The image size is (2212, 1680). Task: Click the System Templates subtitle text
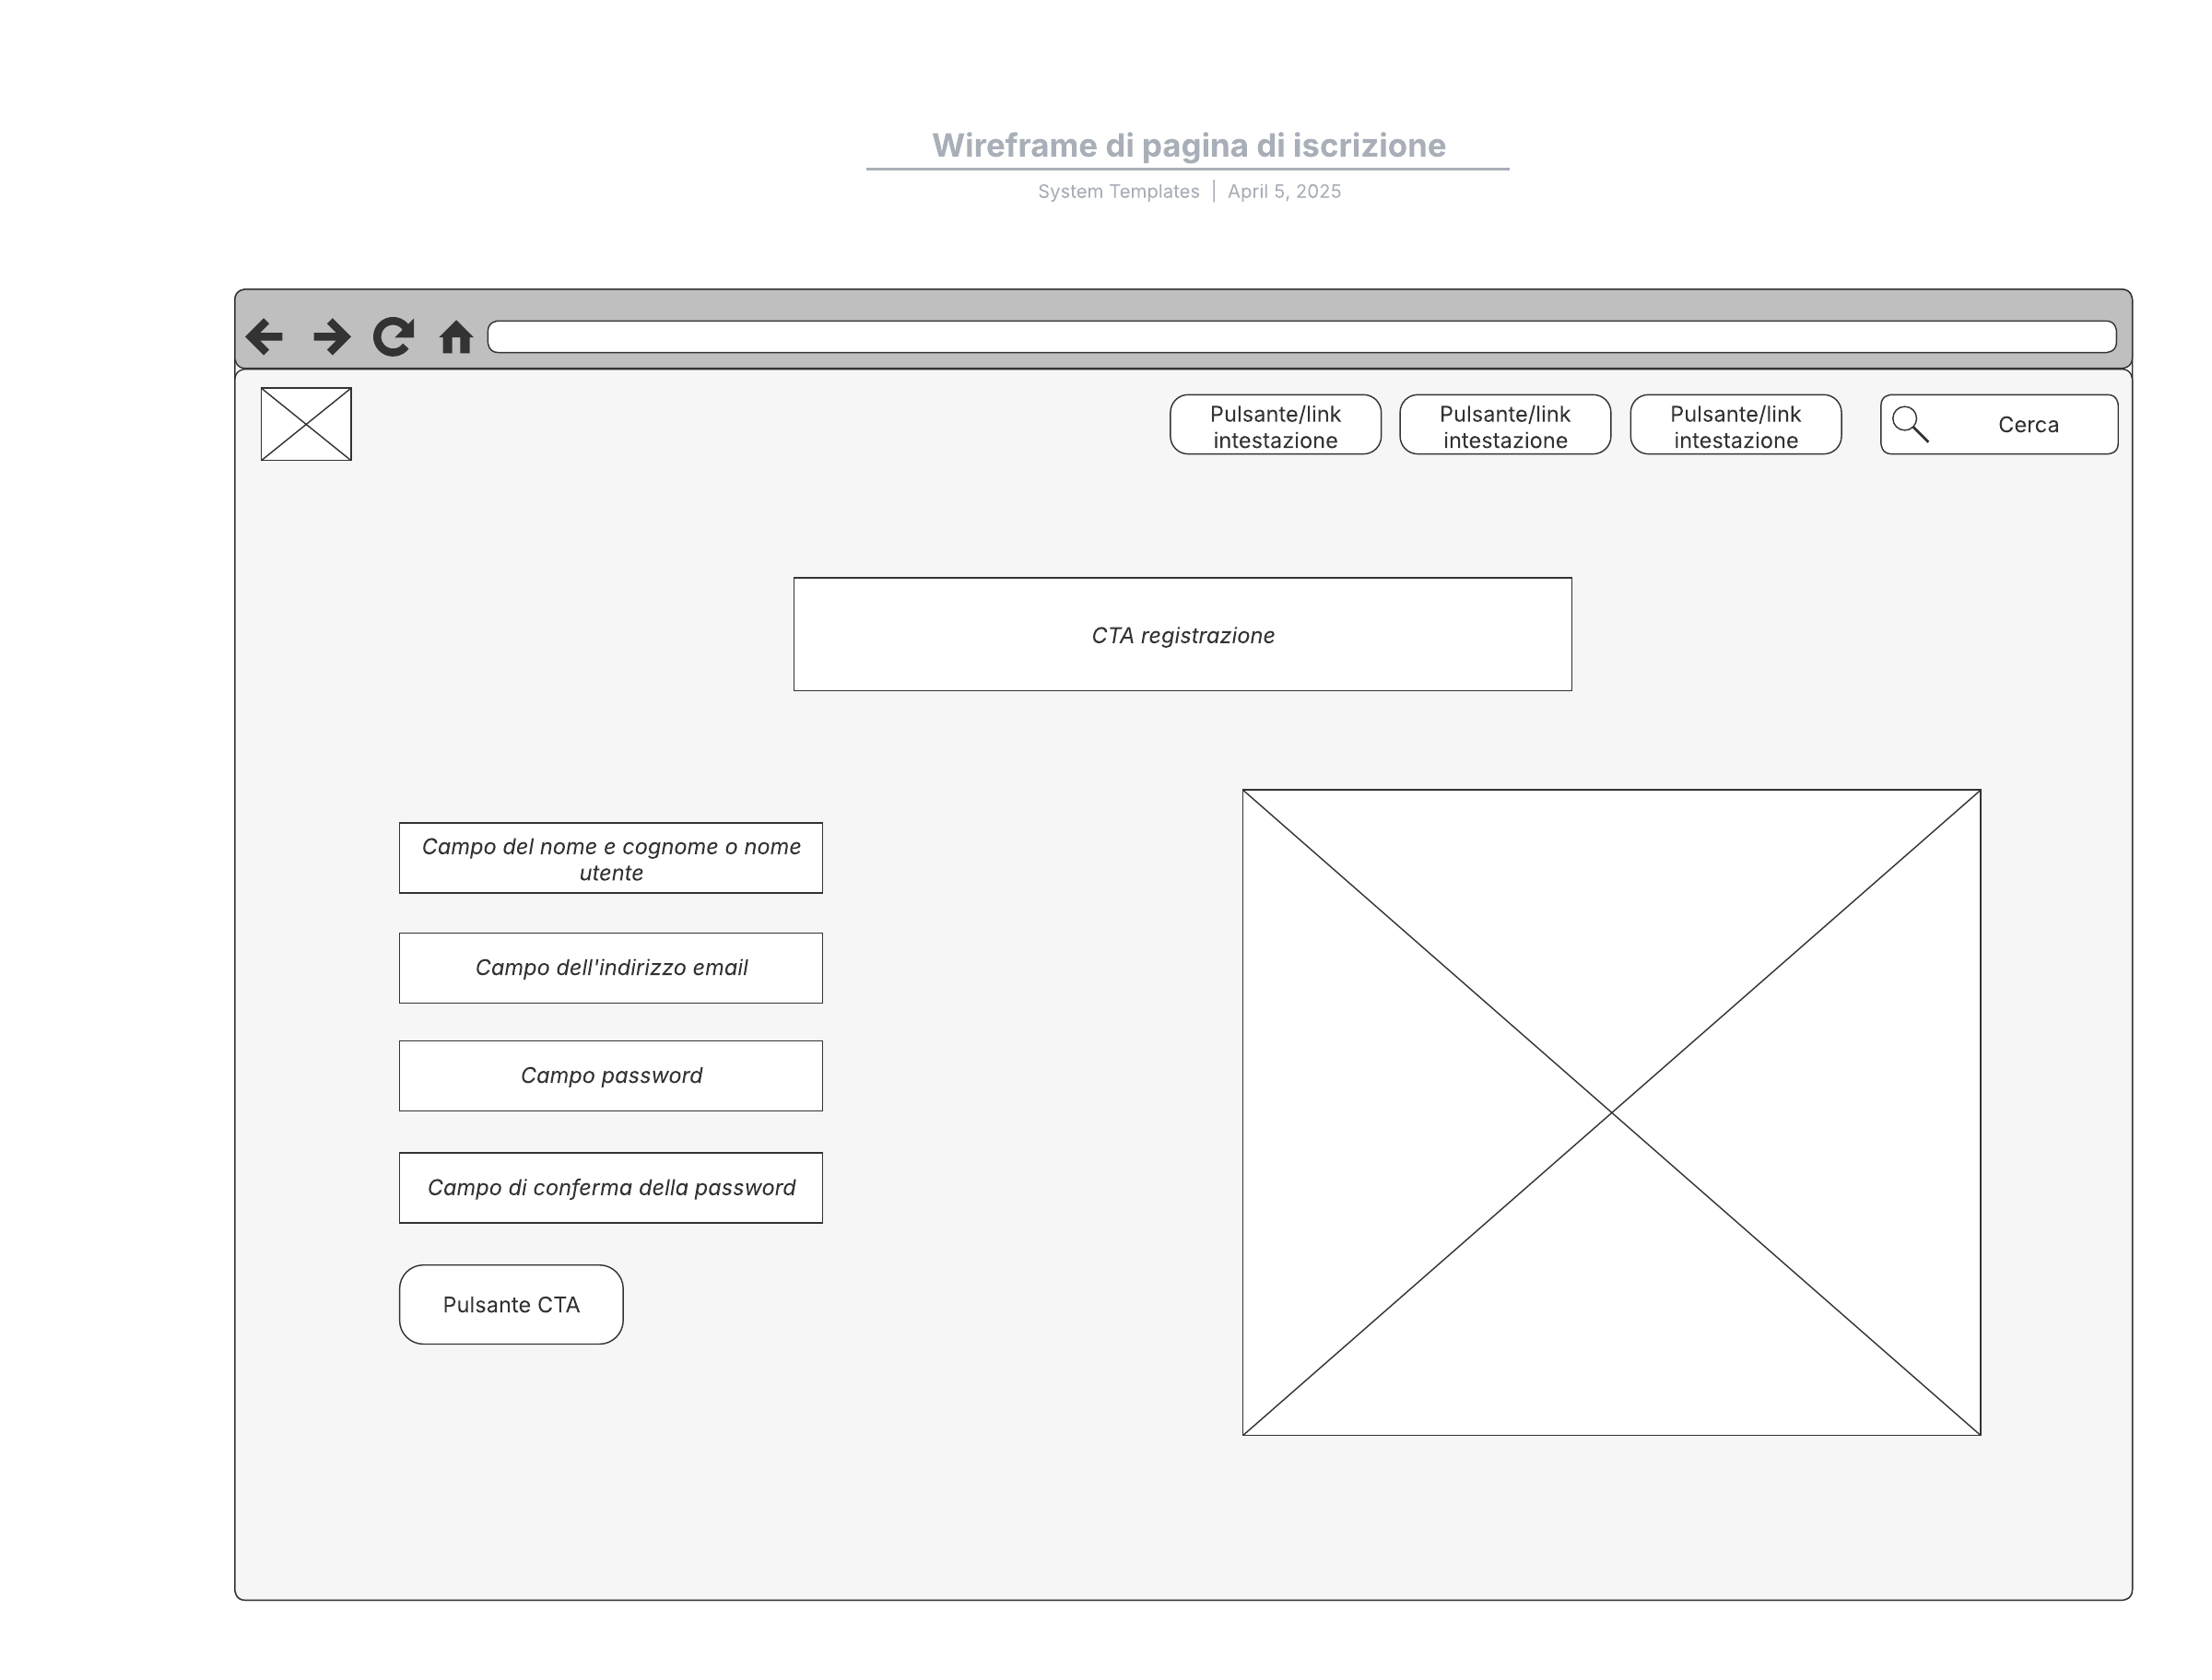pos(1118,191)
